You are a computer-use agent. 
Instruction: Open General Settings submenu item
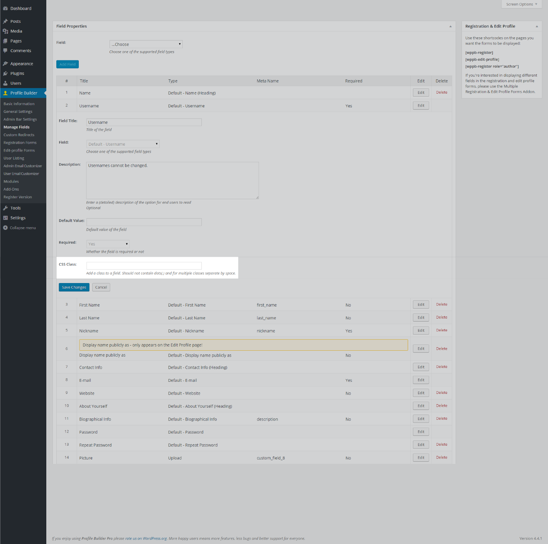point(18,111)
